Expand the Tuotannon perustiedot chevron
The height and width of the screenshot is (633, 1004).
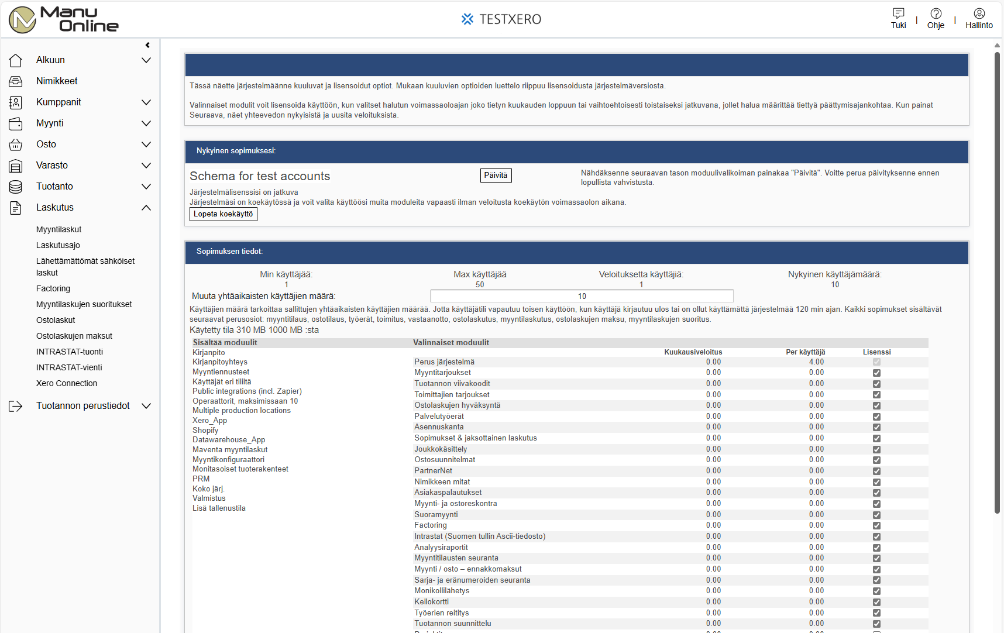146,406
